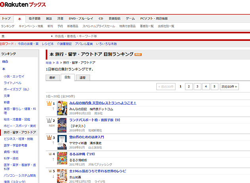Open book title 全196ヵ国おうちで作れる世界のレシピ
The image size is (250, 183).
pyautogui.click(x=98, y=171)
